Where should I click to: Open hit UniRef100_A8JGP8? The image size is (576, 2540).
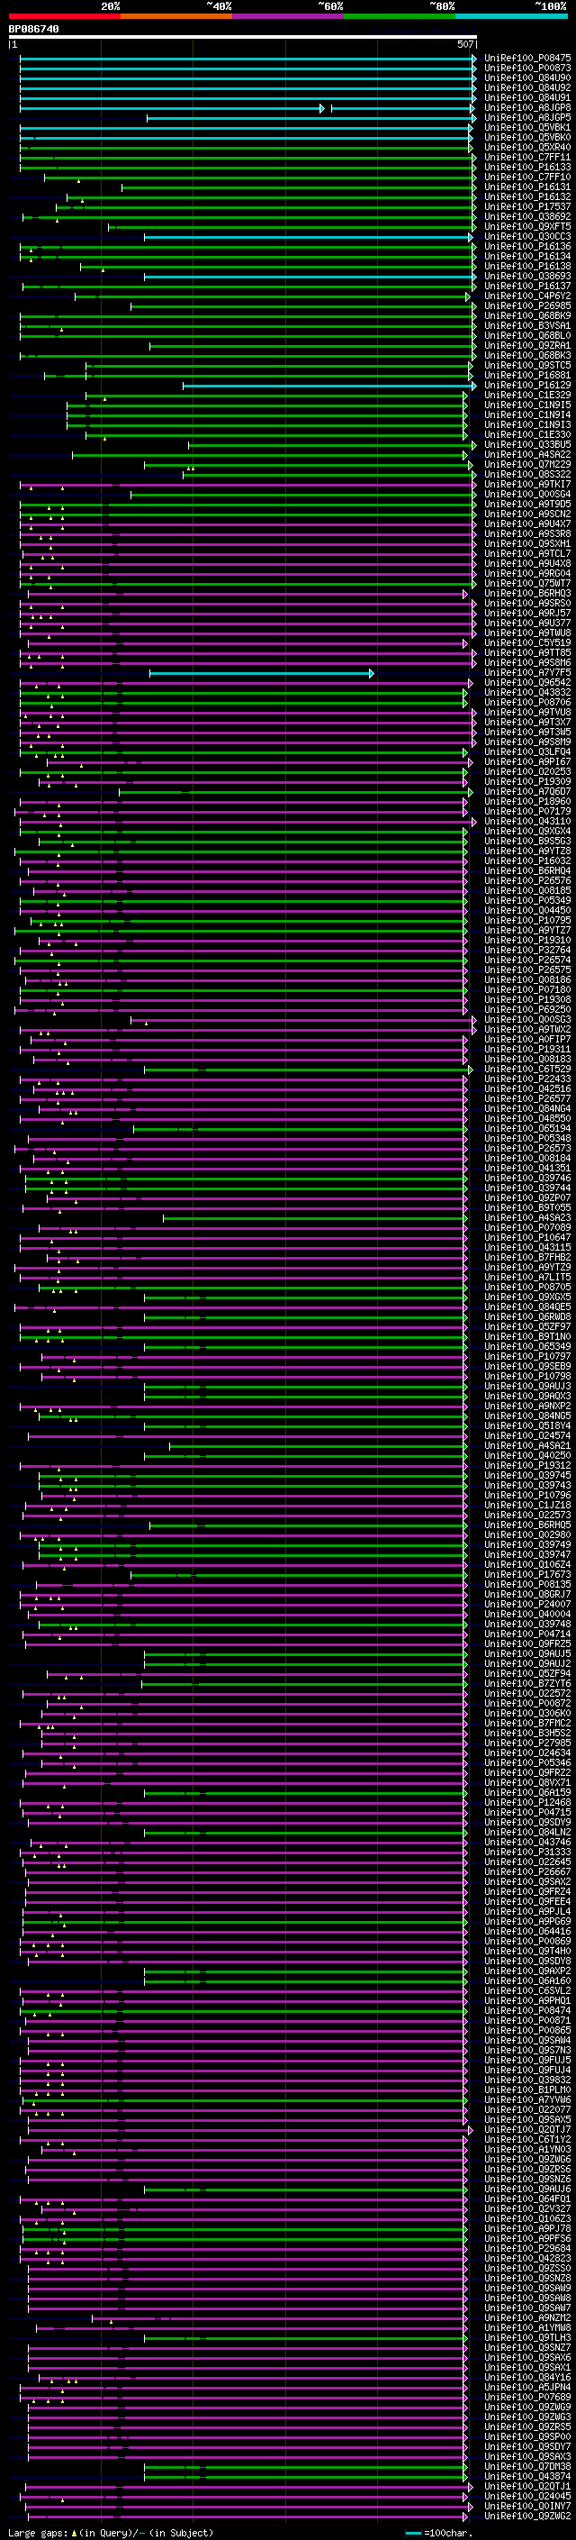[527, 107]
